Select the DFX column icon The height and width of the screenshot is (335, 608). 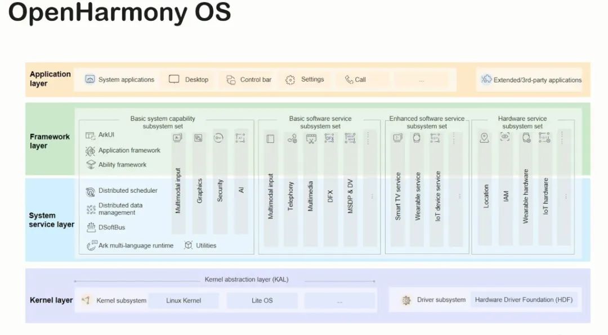[x=329, y=138]
